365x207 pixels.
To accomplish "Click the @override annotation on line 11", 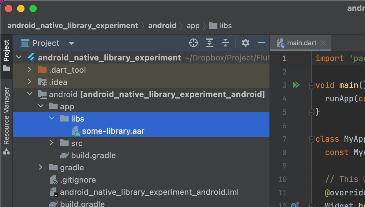I will tap(345, 193).
